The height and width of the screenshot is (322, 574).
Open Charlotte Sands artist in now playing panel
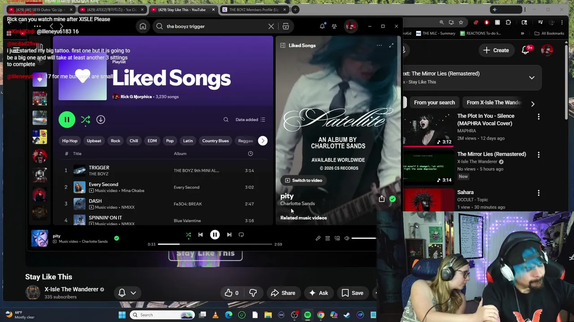tap(297, 203)
